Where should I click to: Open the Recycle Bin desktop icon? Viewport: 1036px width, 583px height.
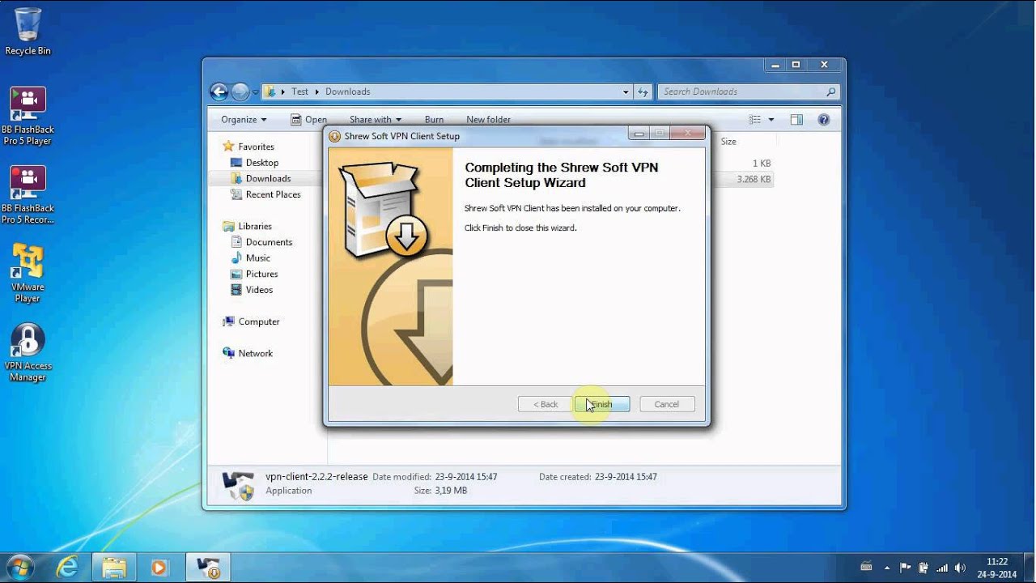point(28,31)
